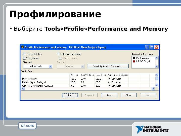Click the horizontal scroll left arrow
Viewport: 181px width, 136px height.
point(23,89)
